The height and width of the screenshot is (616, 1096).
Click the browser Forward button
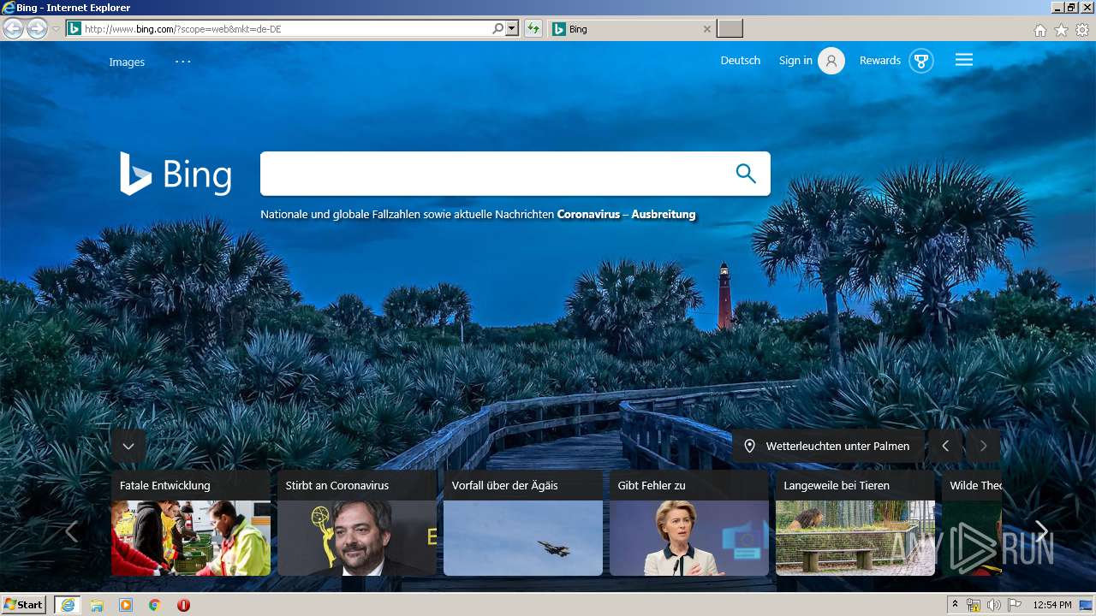tap(37, 28)
